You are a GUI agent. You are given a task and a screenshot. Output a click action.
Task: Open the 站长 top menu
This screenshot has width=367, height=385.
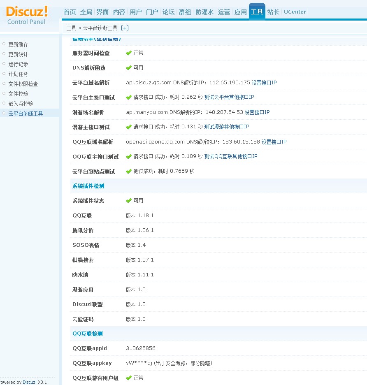tap(274, 12)
